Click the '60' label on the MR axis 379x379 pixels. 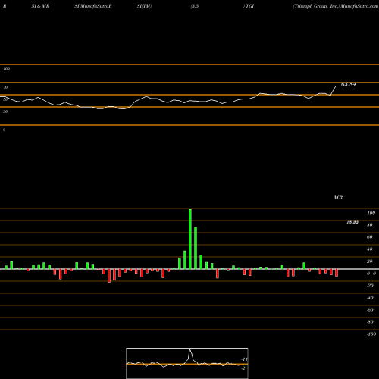click(370, 237)
